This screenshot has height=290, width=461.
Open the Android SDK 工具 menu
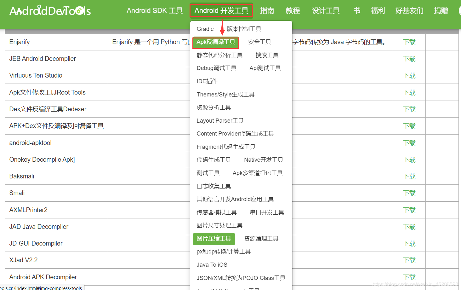click(155, 11)
